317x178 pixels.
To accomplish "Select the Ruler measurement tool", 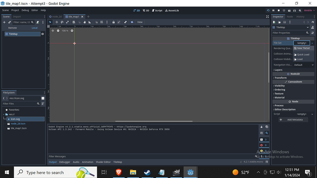I will coord(89,22).
